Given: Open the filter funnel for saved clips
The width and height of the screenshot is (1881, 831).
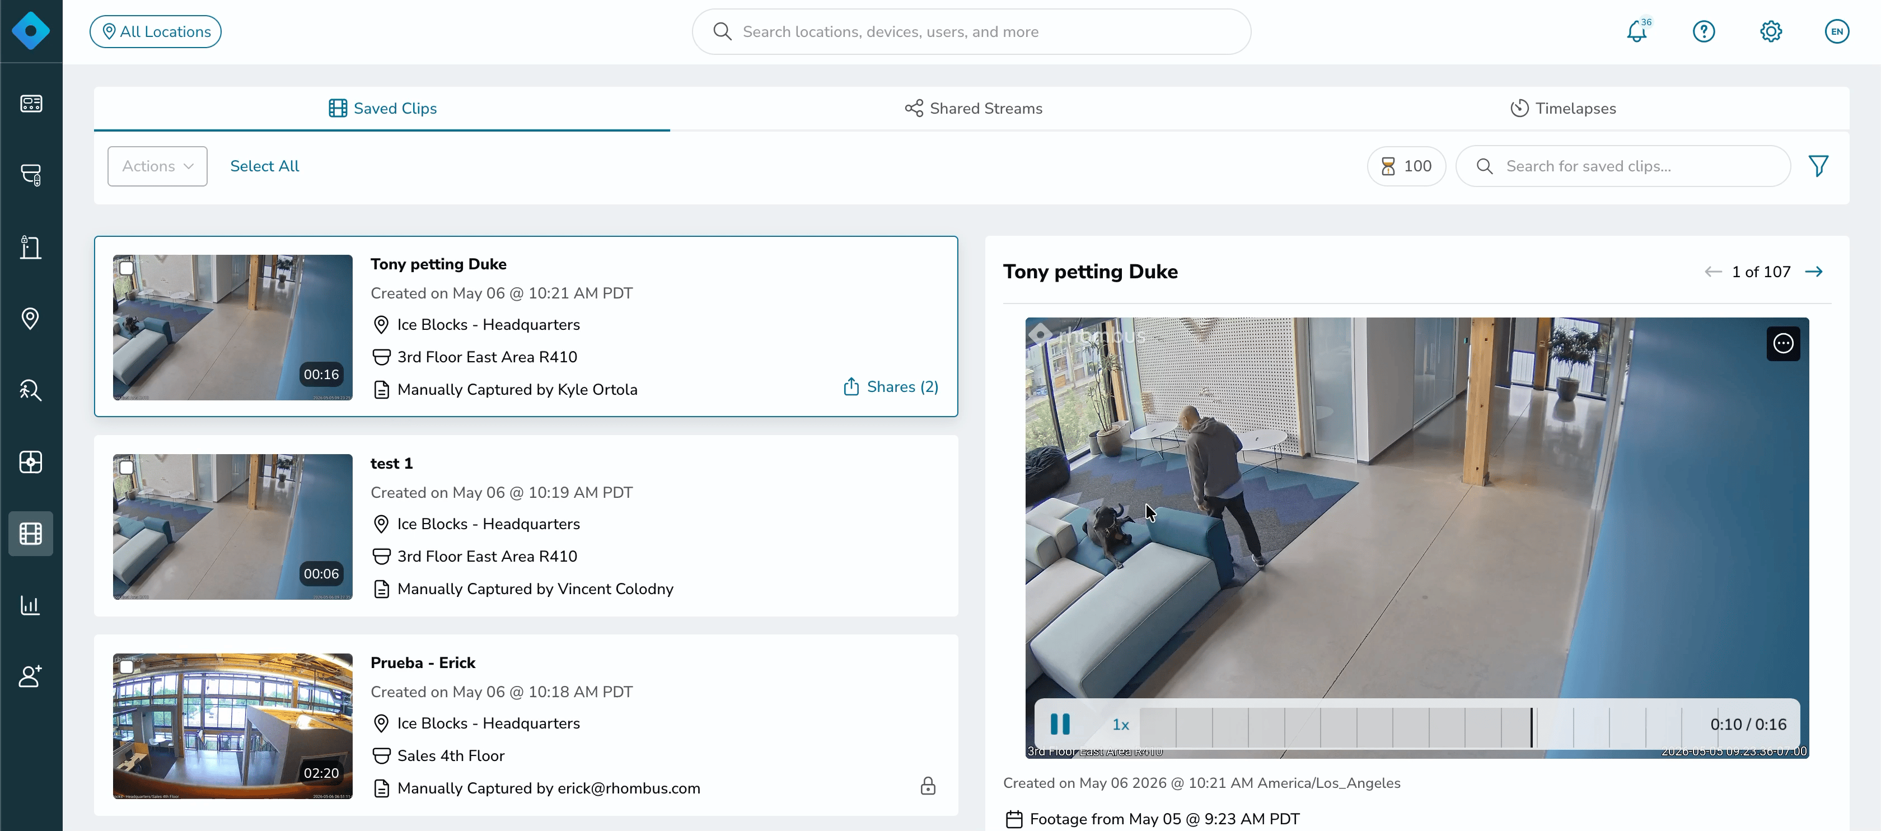Looking at the screenshot, I should tap(1818, 166).
